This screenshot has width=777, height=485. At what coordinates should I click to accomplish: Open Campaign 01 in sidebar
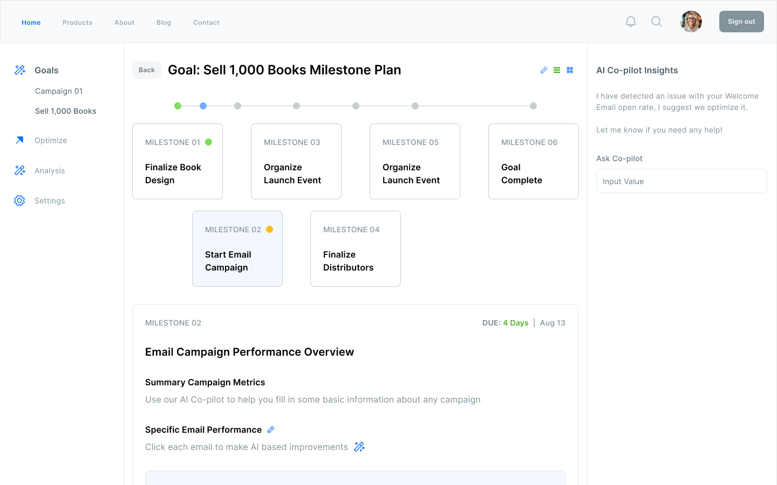coord(59,91)
